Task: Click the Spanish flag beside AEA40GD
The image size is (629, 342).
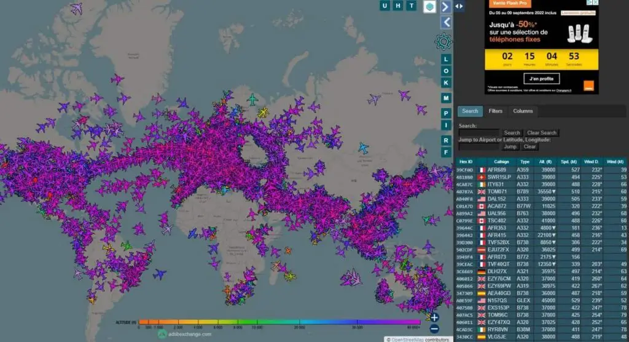Action: (482, 293)
